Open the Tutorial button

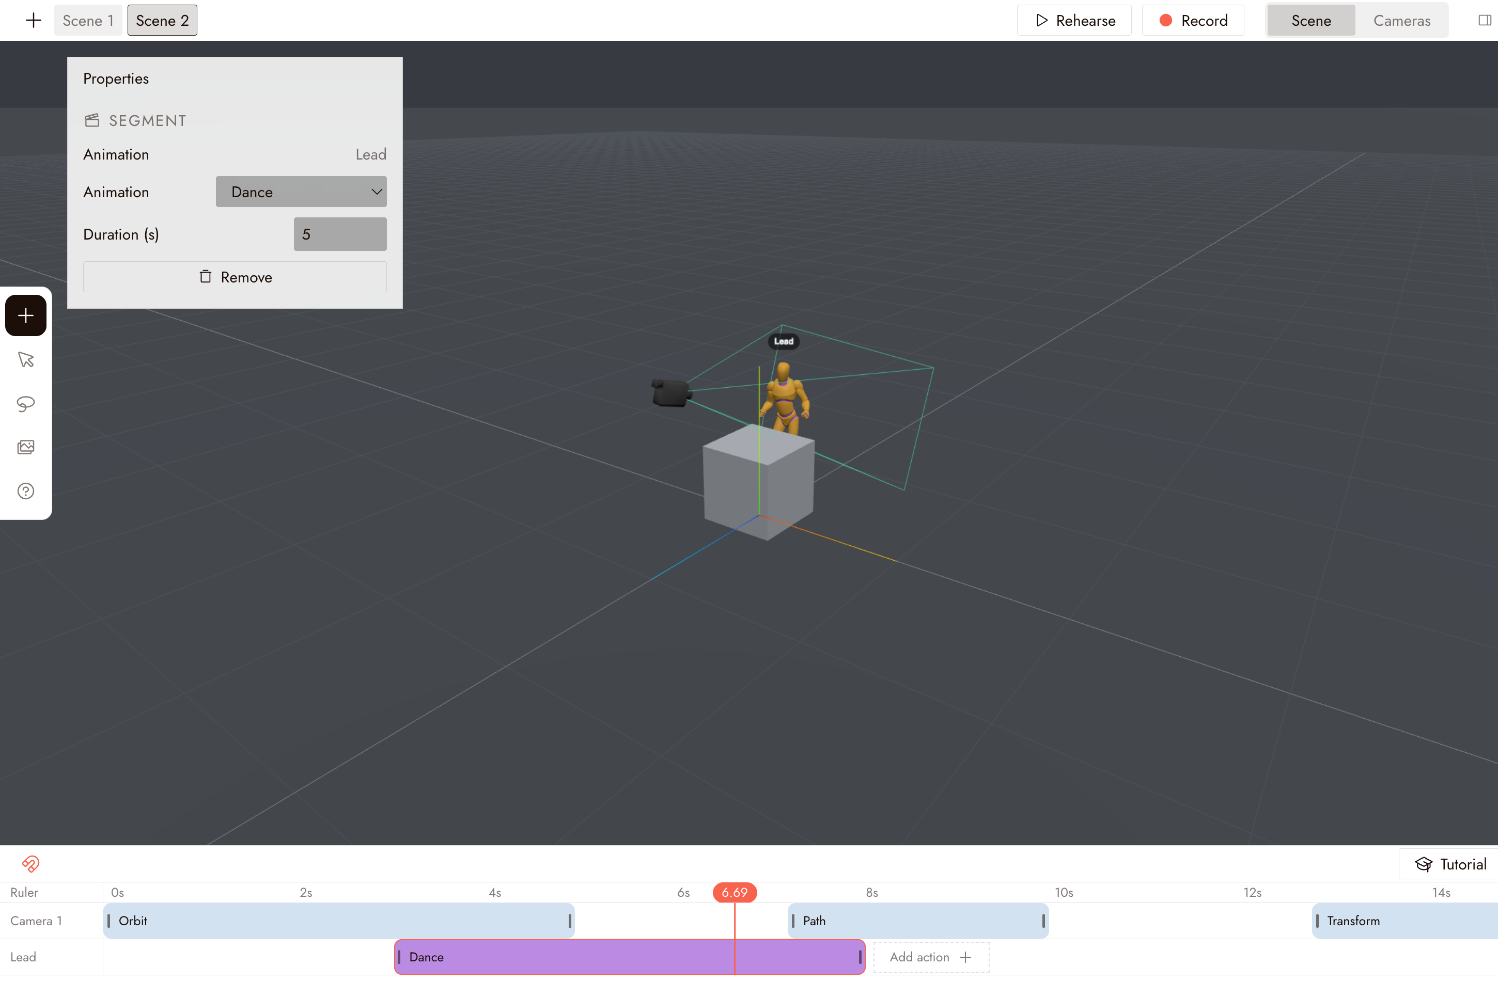[1450, 864]
